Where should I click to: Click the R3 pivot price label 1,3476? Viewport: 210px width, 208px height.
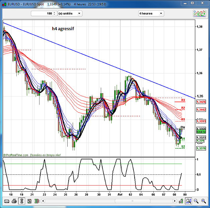(x=201, y=102)
